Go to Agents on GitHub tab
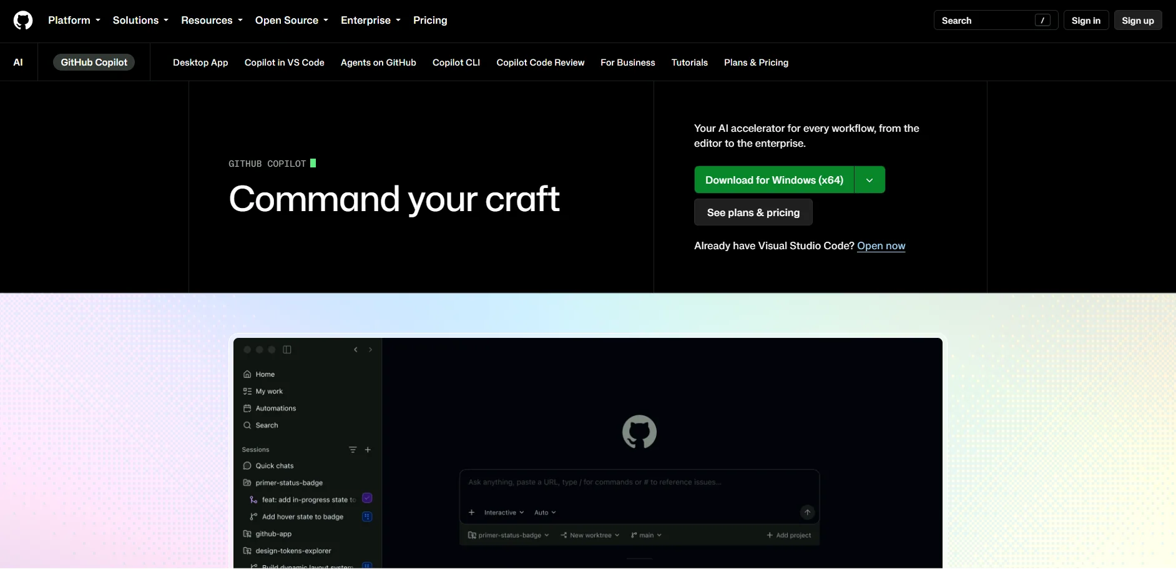 [x=378, y=62]
